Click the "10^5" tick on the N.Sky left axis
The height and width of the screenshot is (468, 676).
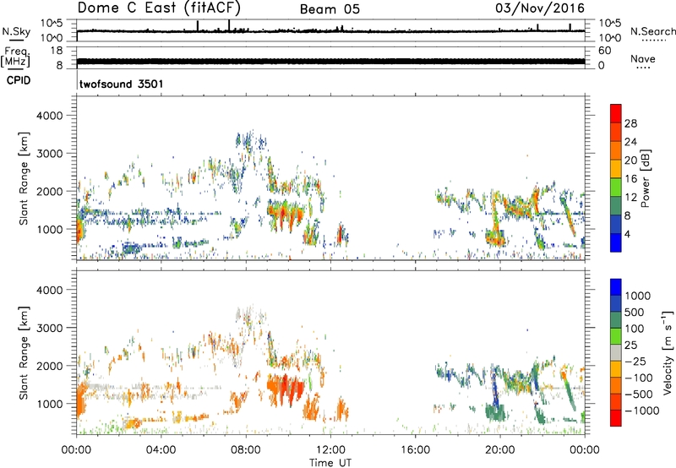(x=51, y=24)
